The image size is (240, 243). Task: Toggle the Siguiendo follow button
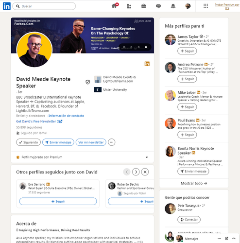(28, 142)
